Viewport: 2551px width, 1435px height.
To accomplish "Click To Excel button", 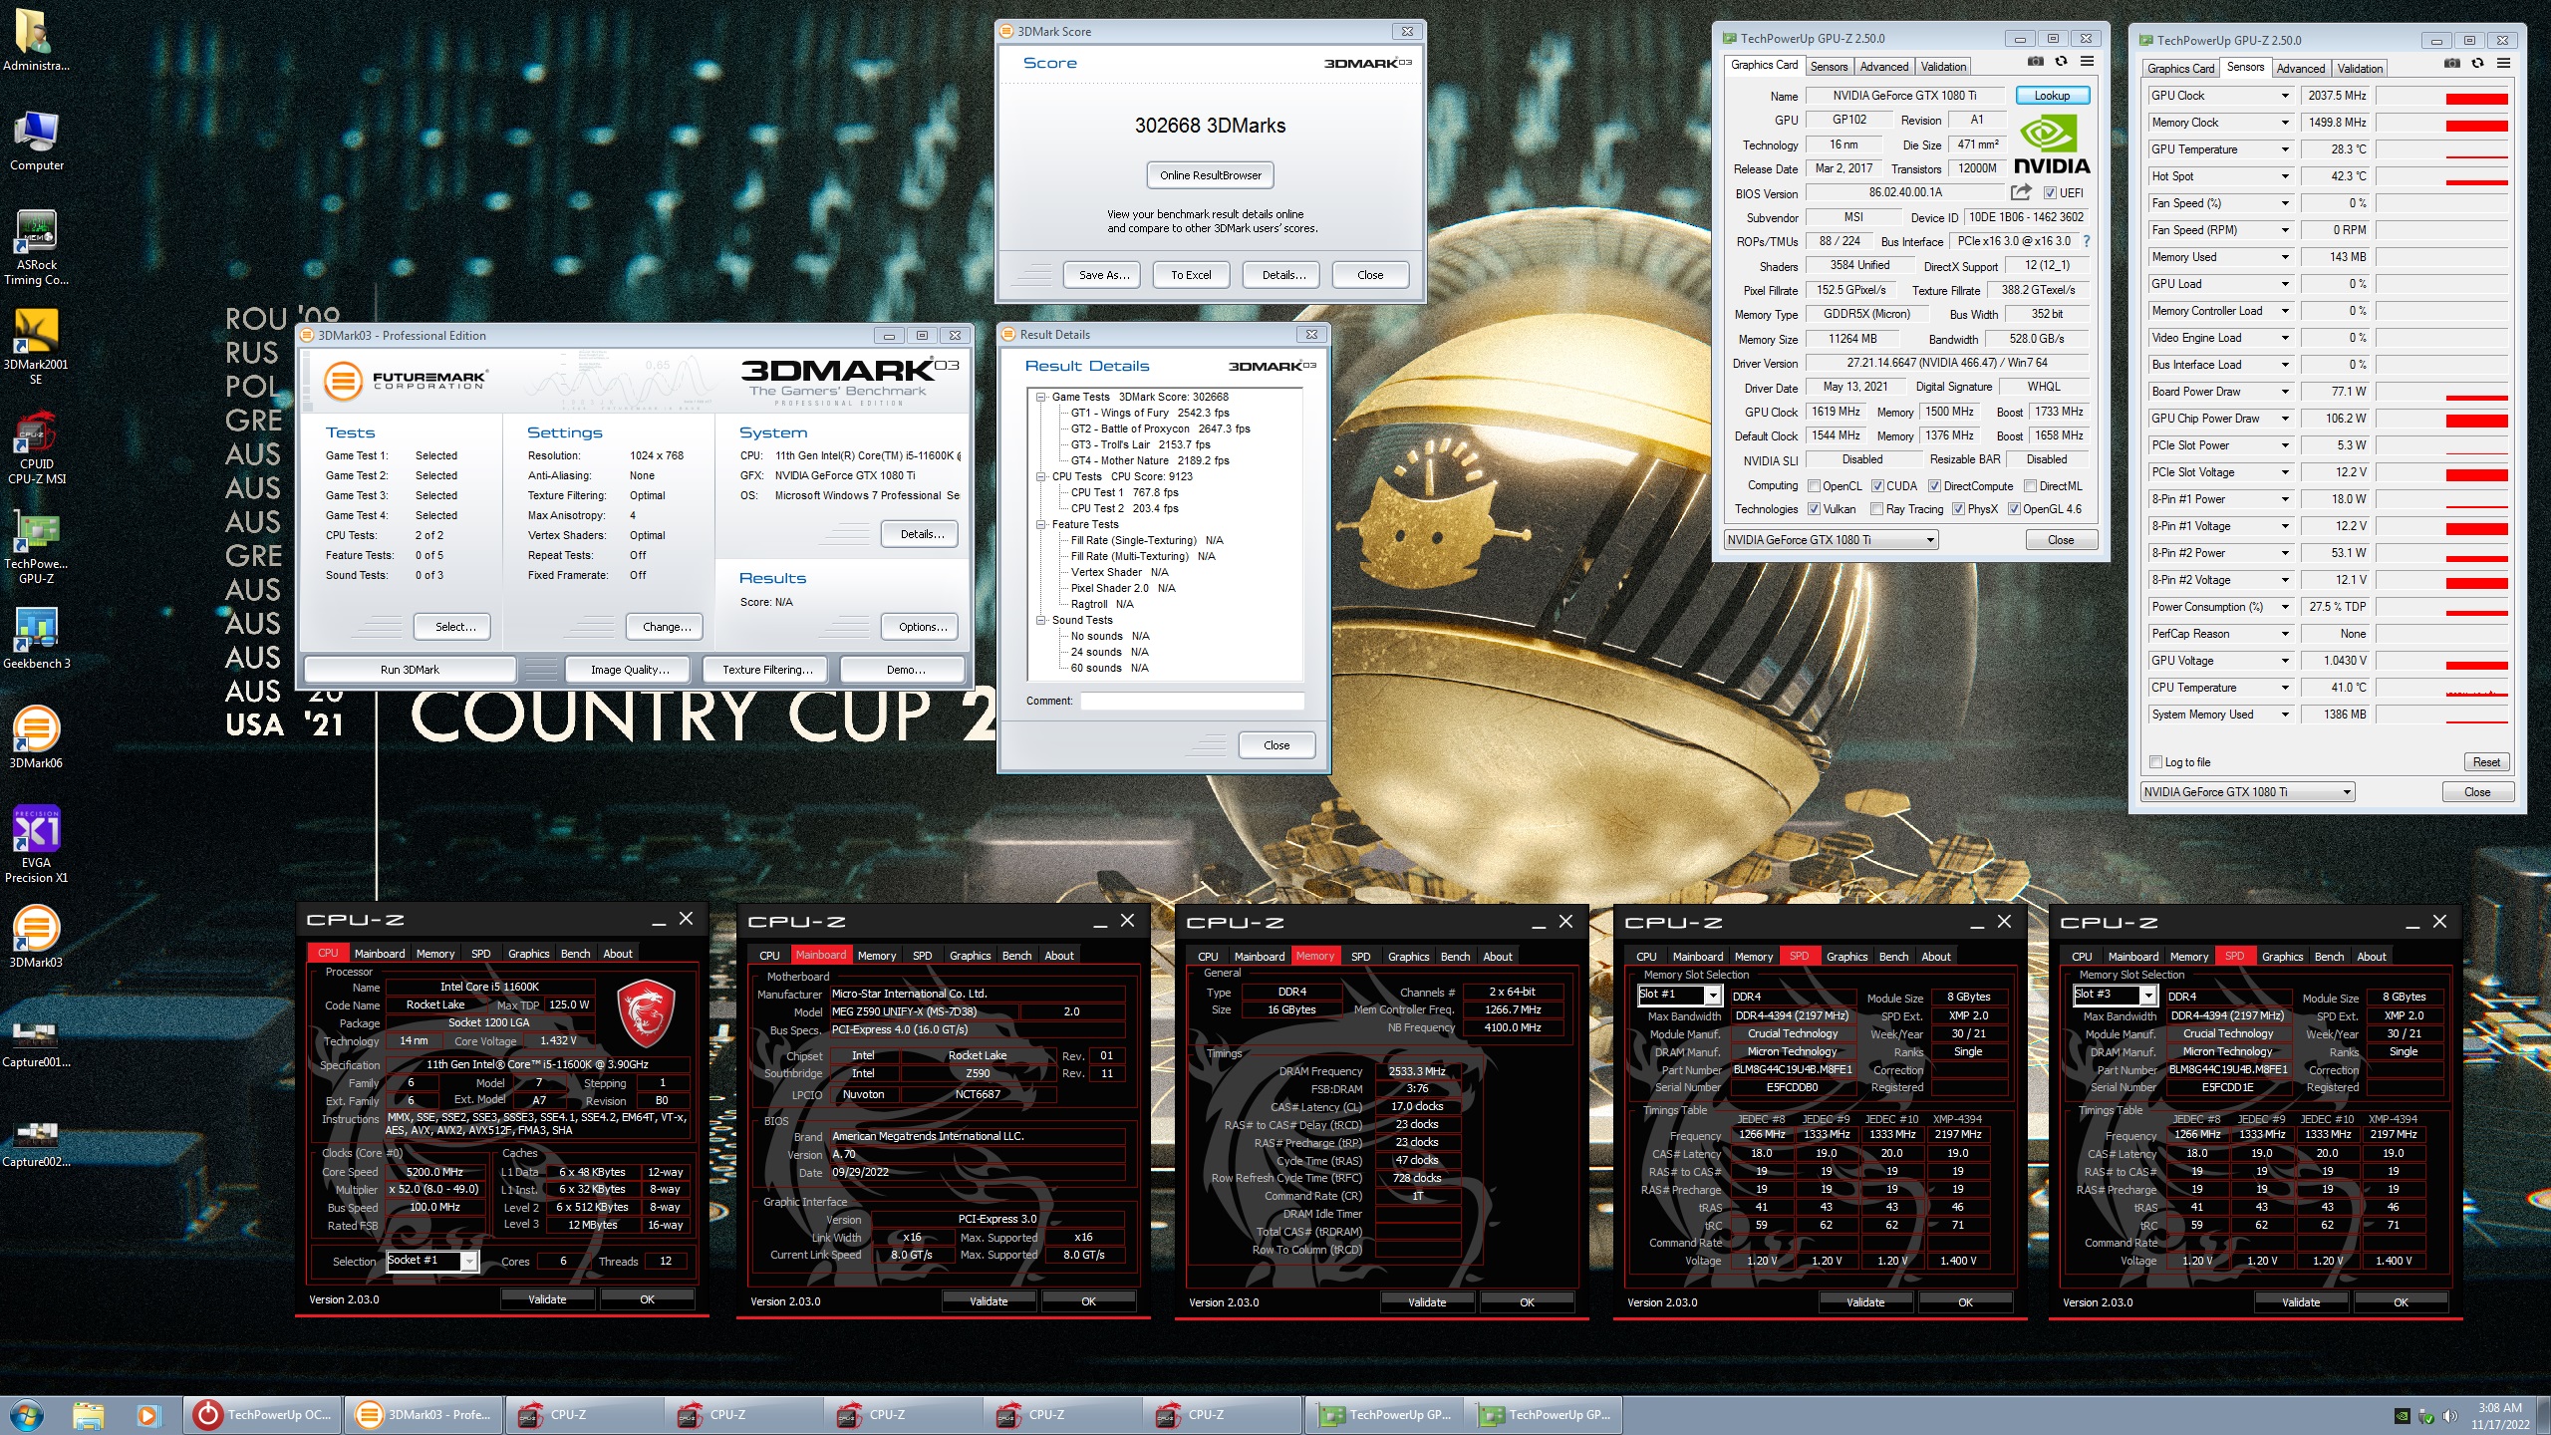I will 1191,275.
